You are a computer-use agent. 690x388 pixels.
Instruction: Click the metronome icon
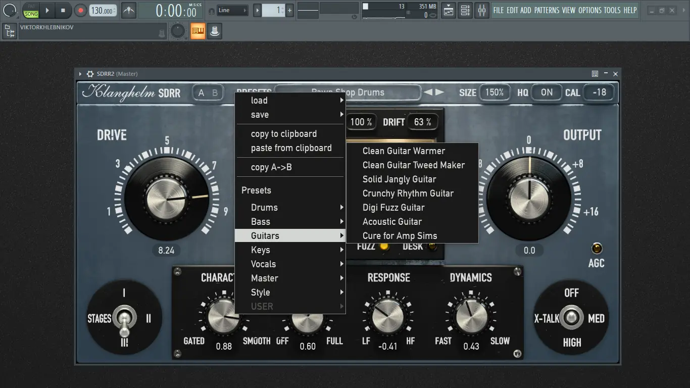(128, 10)
